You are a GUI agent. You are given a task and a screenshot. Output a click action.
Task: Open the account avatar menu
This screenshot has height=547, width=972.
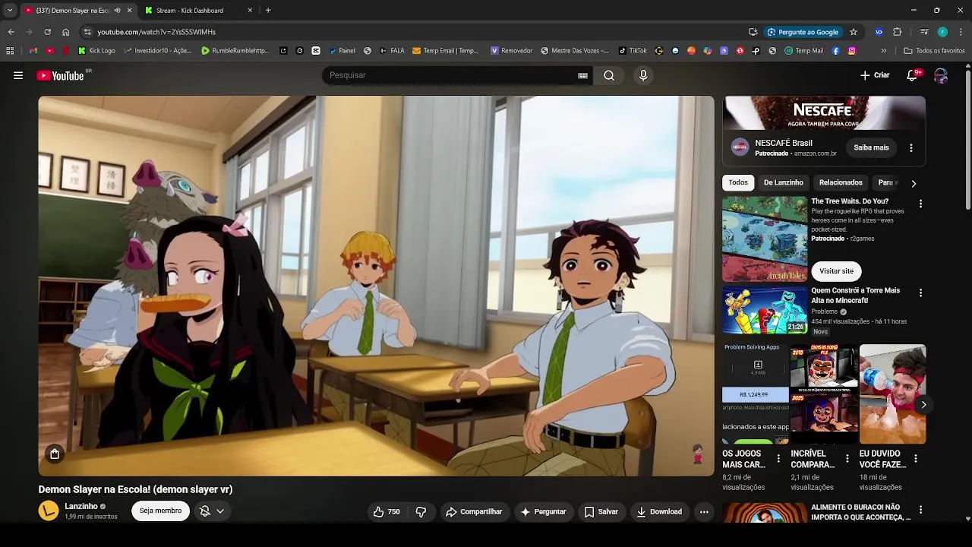click(941, 75)
